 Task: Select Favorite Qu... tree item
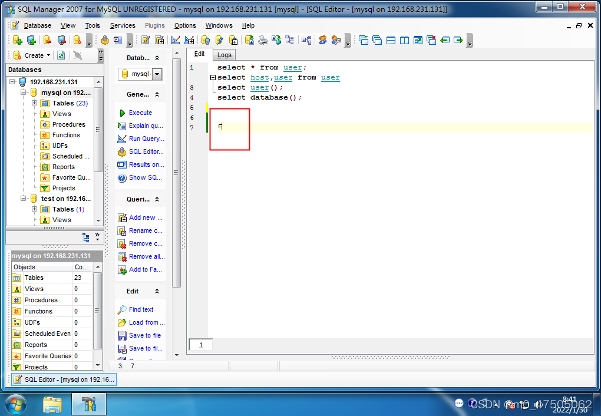tap(71, 177)
